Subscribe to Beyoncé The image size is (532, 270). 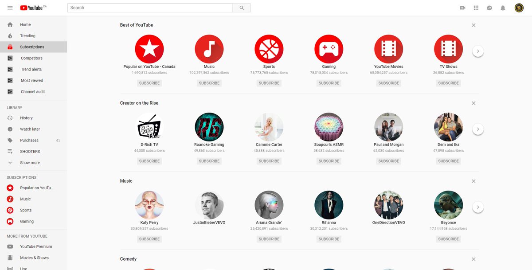point(449,239)
